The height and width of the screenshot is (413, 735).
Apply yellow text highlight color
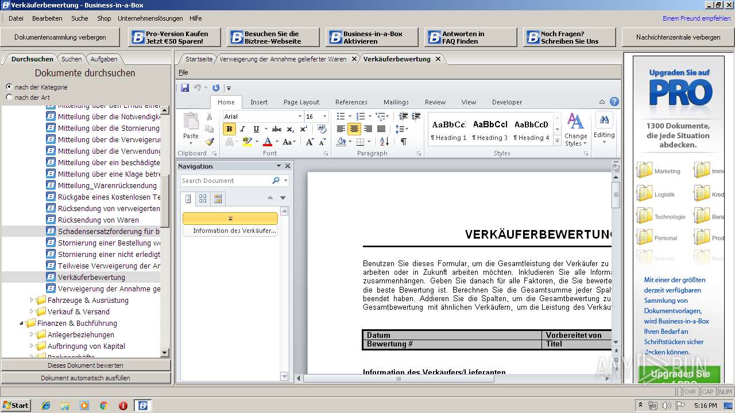[x=247, y=142]
